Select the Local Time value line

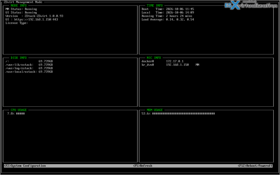(x=168, y=12)
